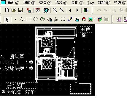The height and width of the screenshot is (112, 127).
Task: Zoom in with the plus magnifier
Action: (x=62, y=10)
